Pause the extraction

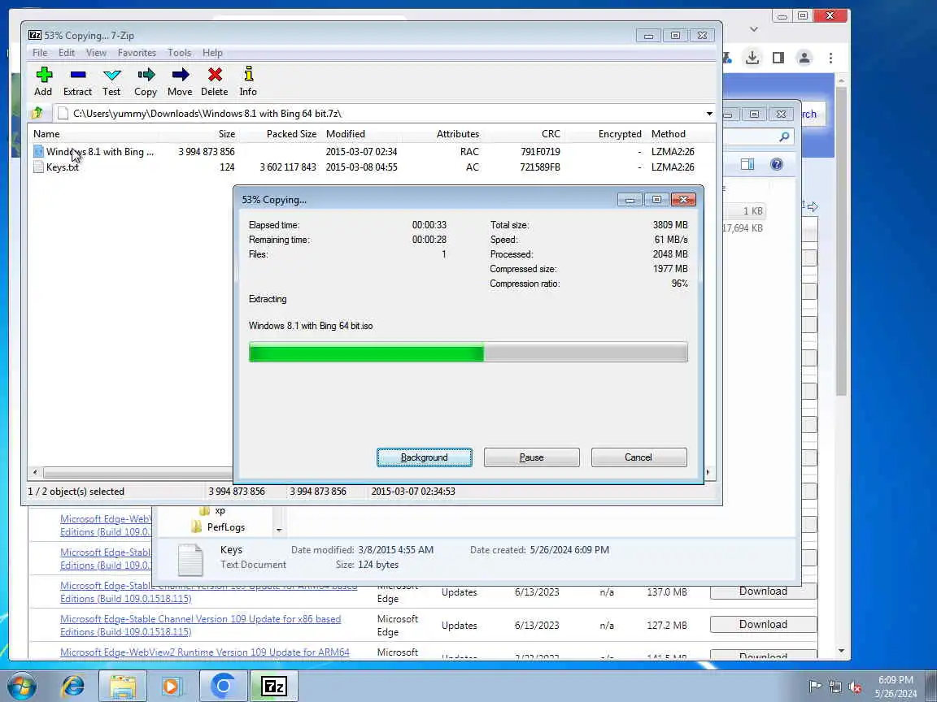pyautogui.click(x=531, y=457)
